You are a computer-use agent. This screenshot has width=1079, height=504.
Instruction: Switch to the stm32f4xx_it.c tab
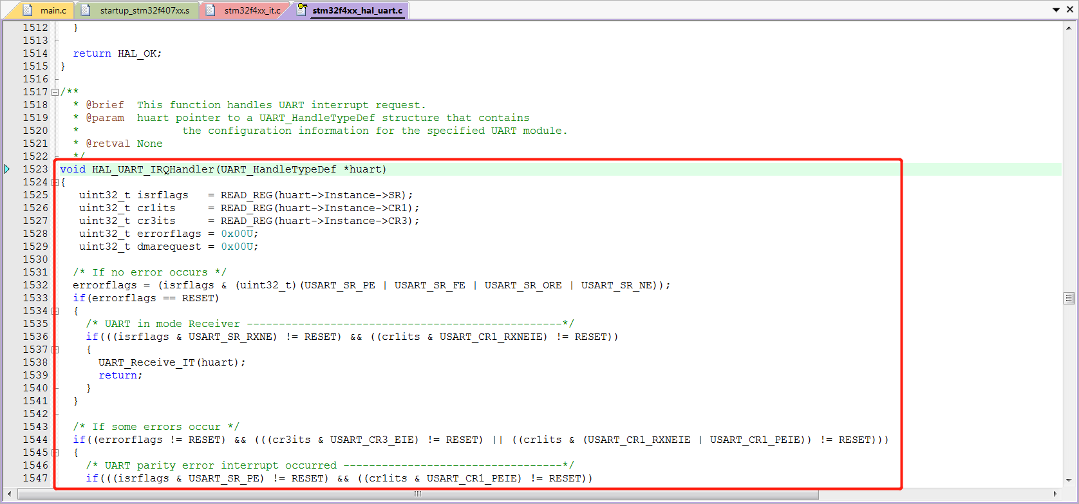(x=245, y=10)
